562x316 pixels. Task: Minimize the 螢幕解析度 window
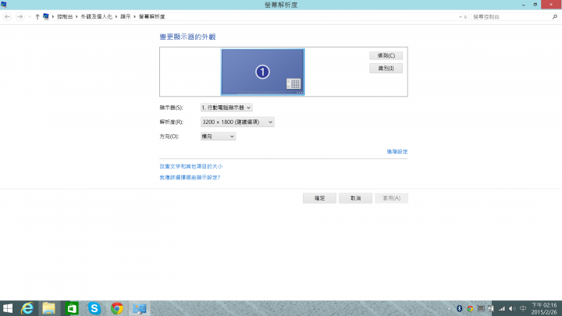(x=524, y=5)
